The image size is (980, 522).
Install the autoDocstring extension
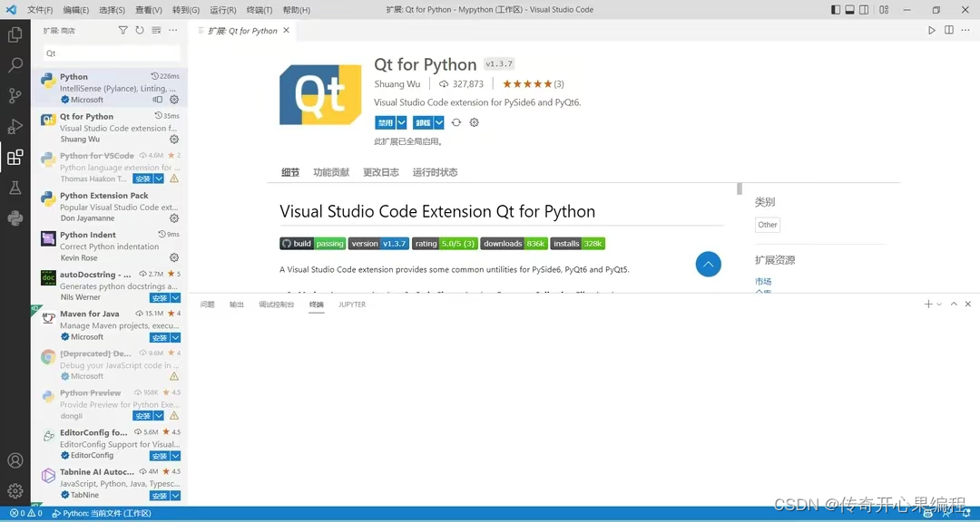coord(160,298)
